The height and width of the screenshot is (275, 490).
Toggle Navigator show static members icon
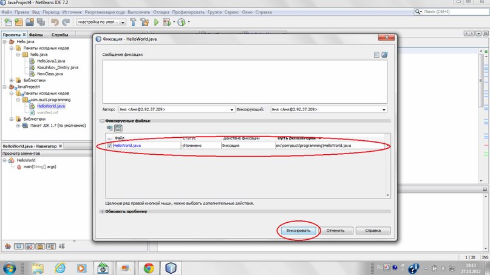(30, 246)
